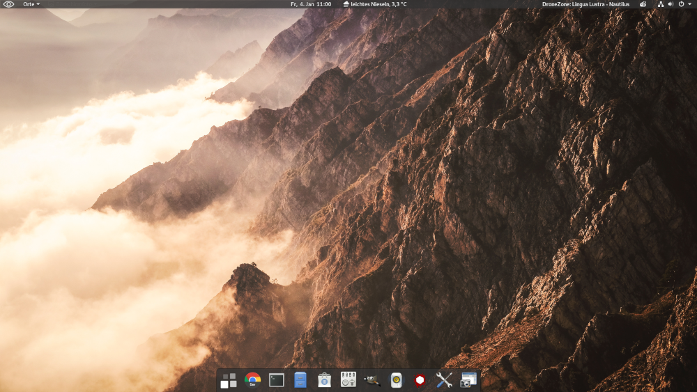Screen dimensions: 697x392
Task: Launch the Software store bag icon
Action: 325,380
